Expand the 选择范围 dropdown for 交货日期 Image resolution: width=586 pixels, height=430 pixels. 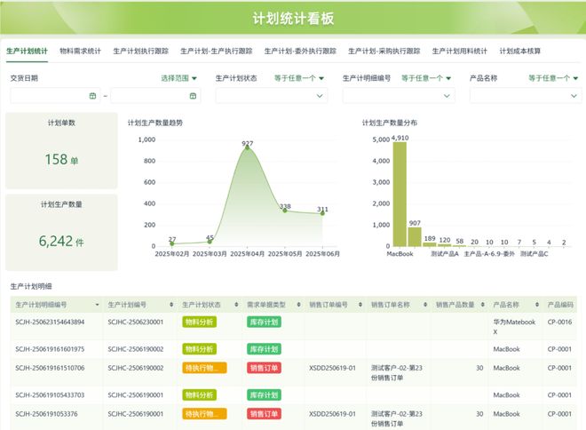pyautogui.click(x=179, y=78)
